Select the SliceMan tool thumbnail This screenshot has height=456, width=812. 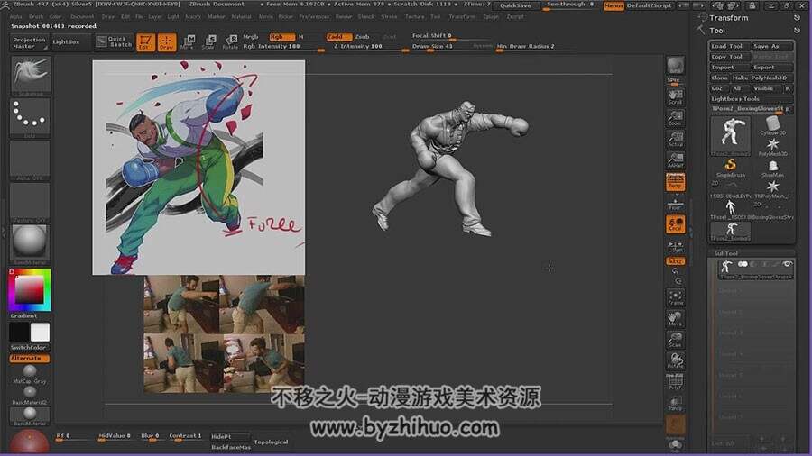point(772,168)
